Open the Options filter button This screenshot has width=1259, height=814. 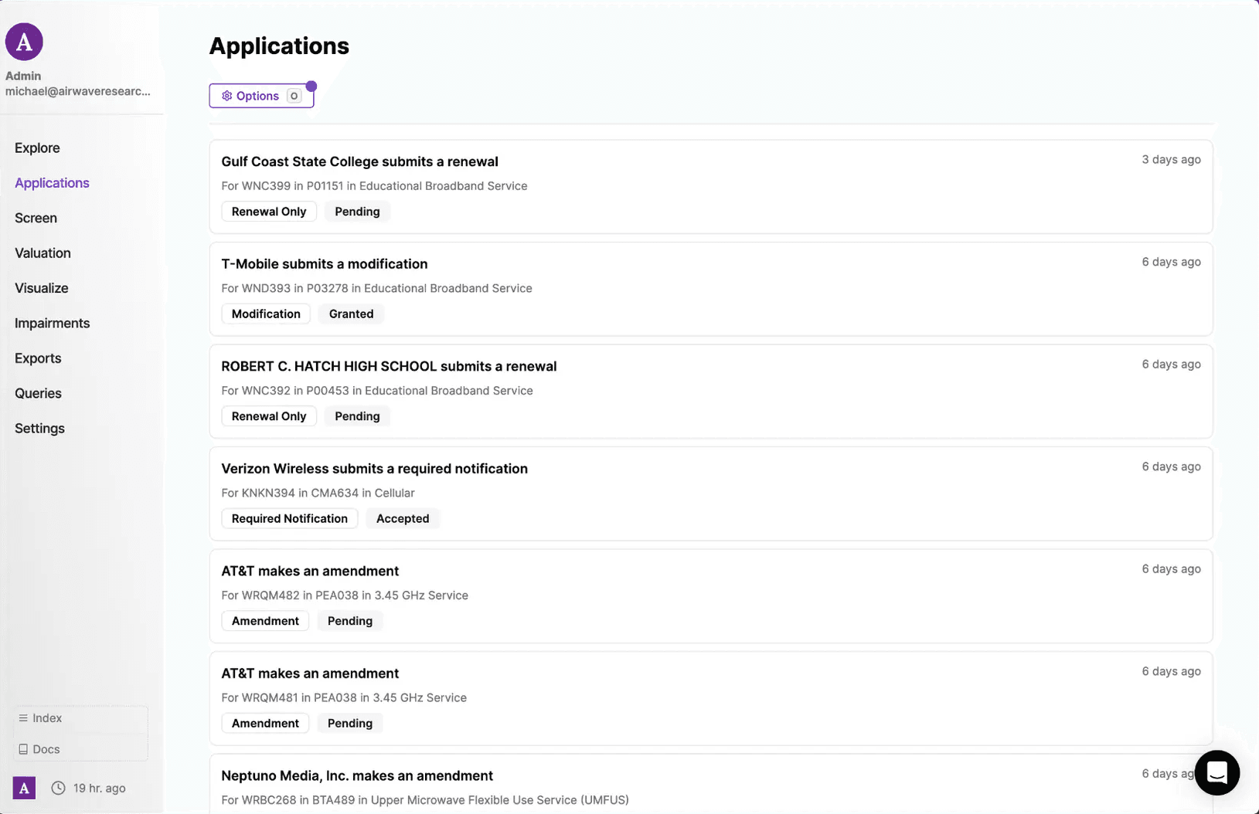point(261,96)
